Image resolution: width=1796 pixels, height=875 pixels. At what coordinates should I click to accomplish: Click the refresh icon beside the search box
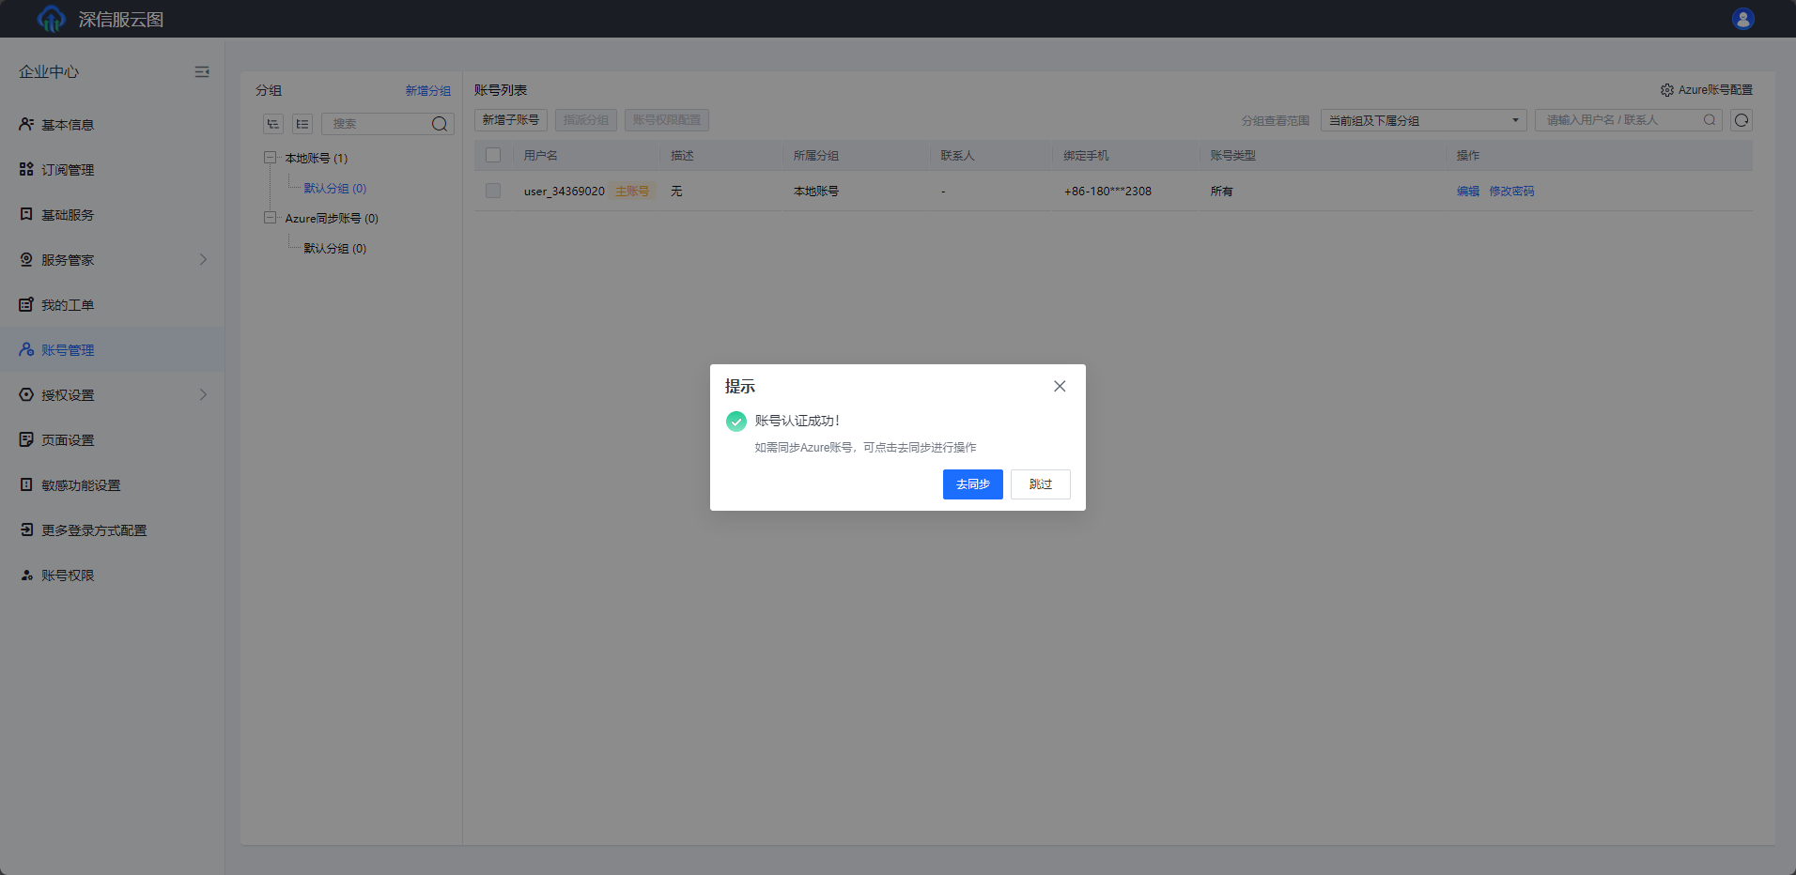click(1742, 120)
